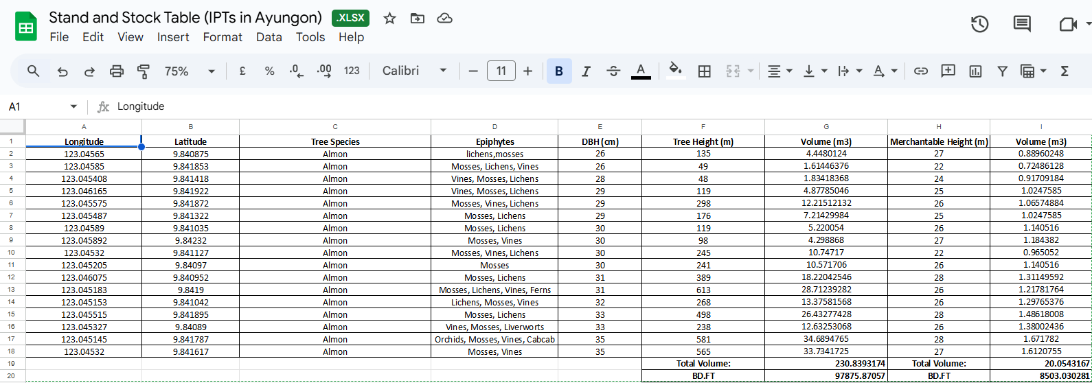Open the Insert menu

click(x=173, y=37)
